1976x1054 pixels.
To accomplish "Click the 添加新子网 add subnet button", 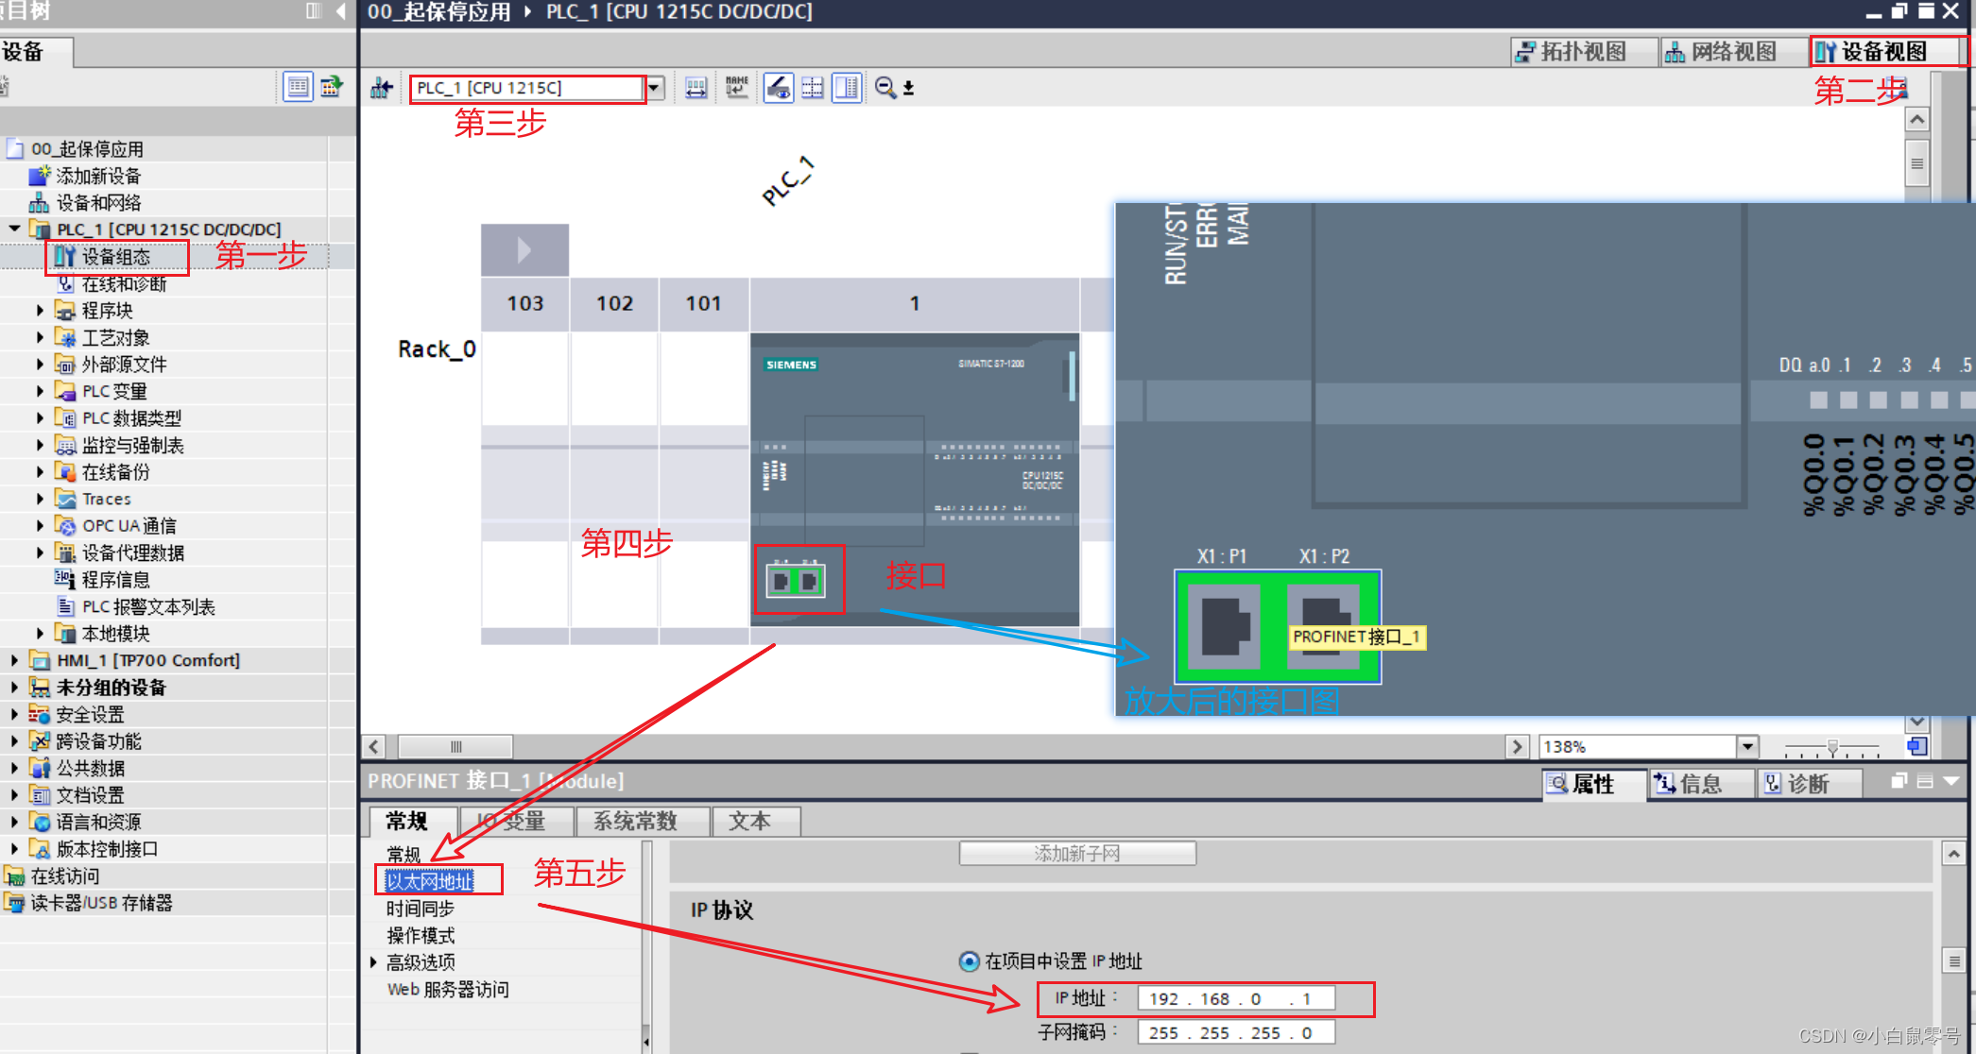I will (x=1077, y=854).
